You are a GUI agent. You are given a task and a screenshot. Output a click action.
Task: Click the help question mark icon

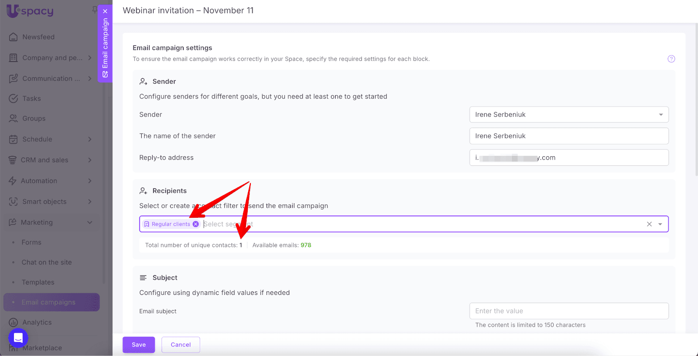pos(671,59)
